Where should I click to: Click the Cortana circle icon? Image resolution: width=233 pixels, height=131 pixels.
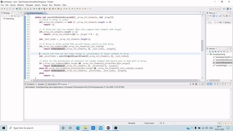(63, 128)
